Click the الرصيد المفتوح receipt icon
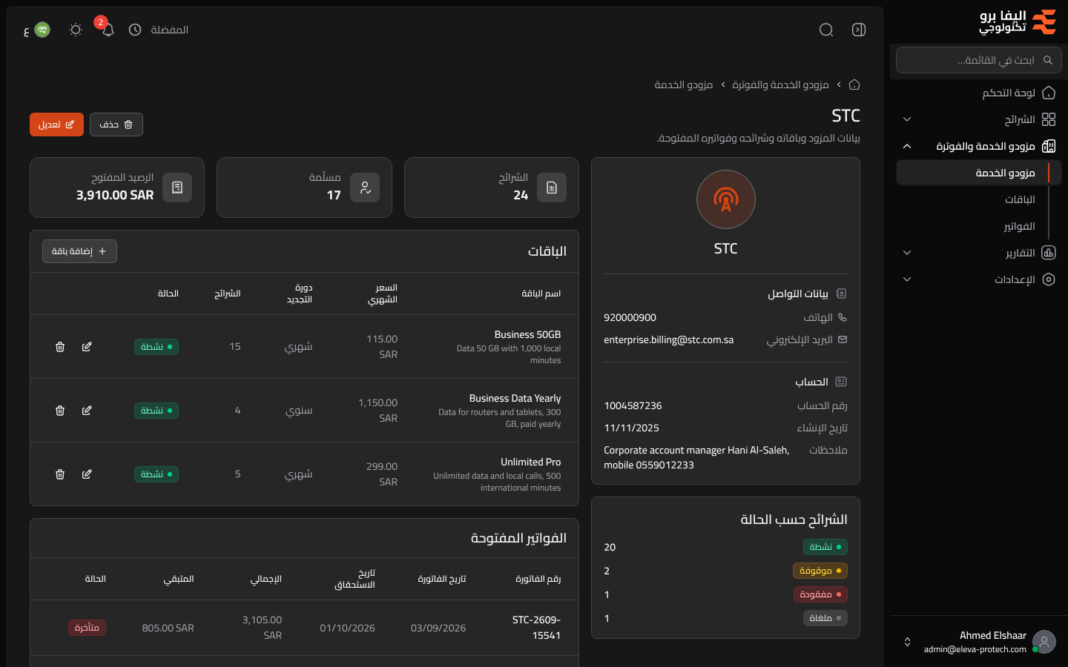This screenshot has width=1068, height=667. (x=177, y=188)
